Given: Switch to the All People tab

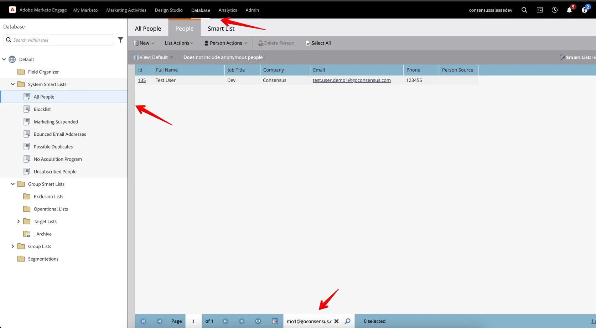Looking at the screenshot, I should coord(148,28).
